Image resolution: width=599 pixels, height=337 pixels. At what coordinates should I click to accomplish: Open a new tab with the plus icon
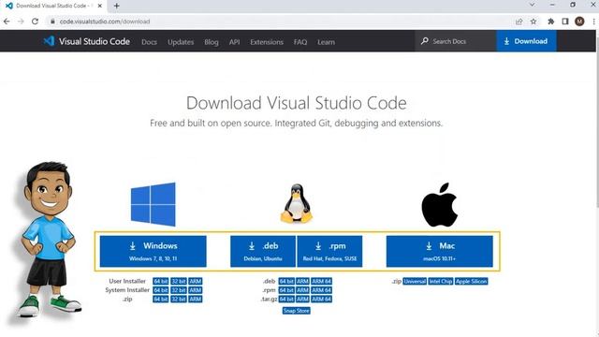[x=116, y=6]
